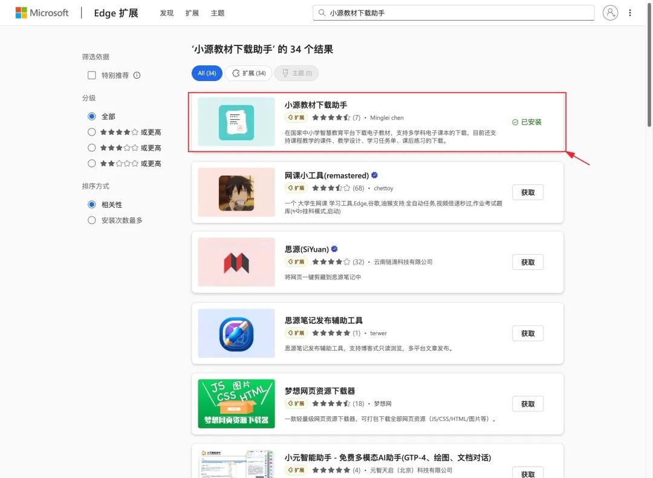
Task: Click star rating of 梦想网页资源下载器
Action: point(331,404)
